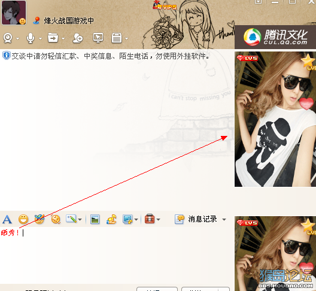This screenshot has width=316, height=291.
Task: Expand the voice call dropdown arrow
Action: [x=40, y=38]
